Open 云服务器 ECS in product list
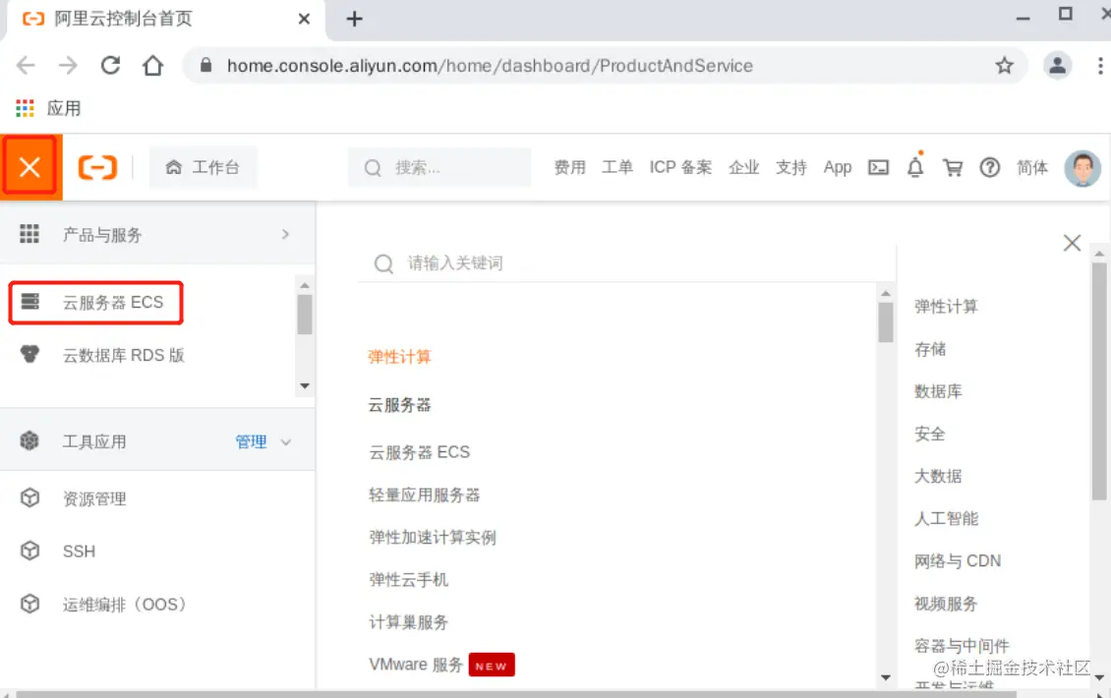Image resolution: width=1111 pixels, height=698 pixels. pyautogui.click(x=420, y=452)
